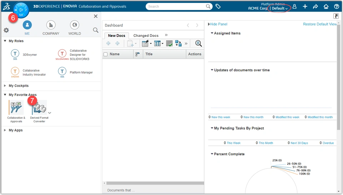Collapse Updates of documents over time
The image size is (343, 195).
click(212, 70)
